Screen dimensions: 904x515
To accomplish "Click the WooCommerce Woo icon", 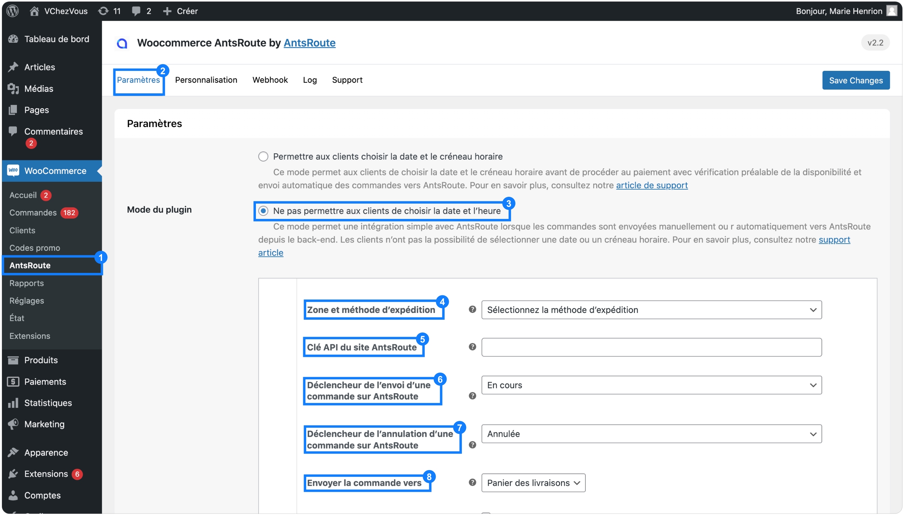I will pos(13,171).
